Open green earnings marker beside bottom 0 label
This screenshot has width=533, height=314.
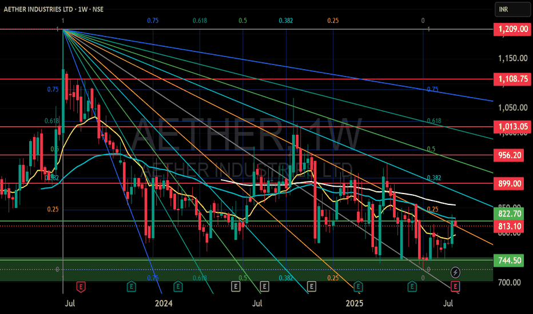click(x=412, y=287)
